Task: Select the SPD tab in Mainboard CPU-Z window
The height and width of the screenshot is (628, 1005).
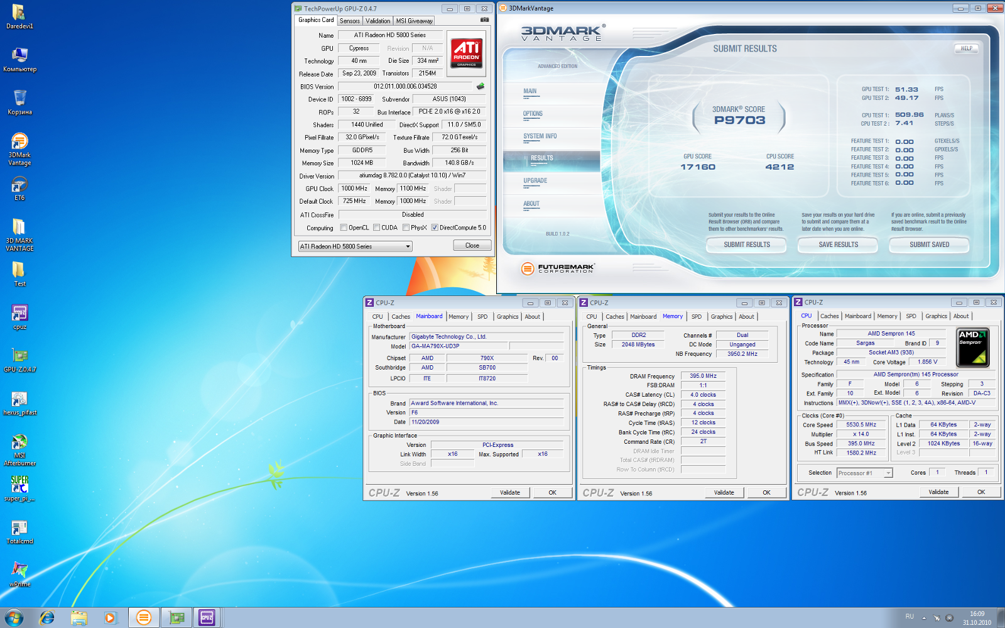Action: click(482, 317)
